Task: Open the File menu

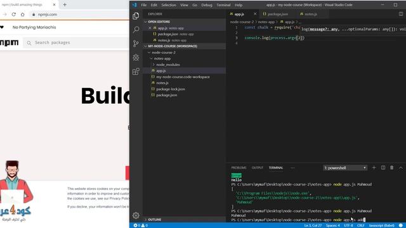Action: click(144, 5)
